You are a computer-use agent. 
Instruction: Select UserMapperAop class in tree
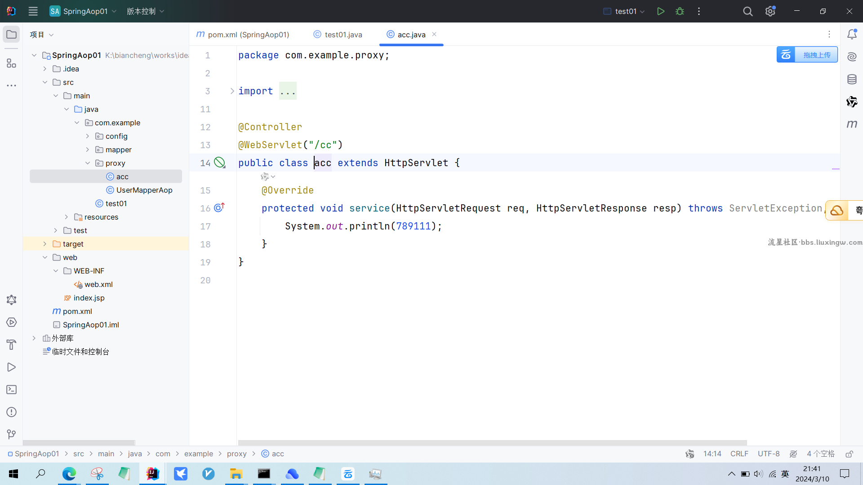[x=139, y=190]
